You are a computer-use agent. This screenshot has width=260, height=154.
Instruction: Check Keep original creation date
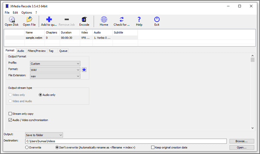coord(153,147)
